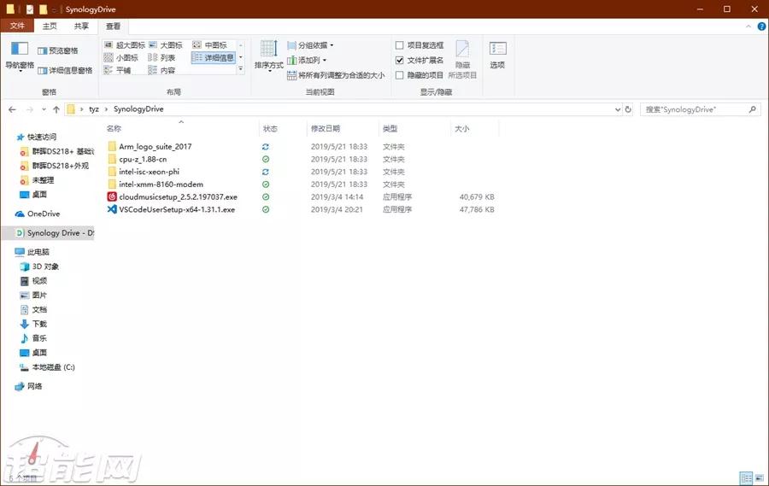
Task: Switch to large thumbnails view status icon
Action: 760,478
